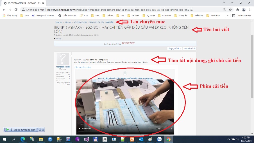Image resolution: width=254 pixels, height=143 pixels.
Task: Close the (P.CNPT) ASMARA tab
Action: point(43,3)
